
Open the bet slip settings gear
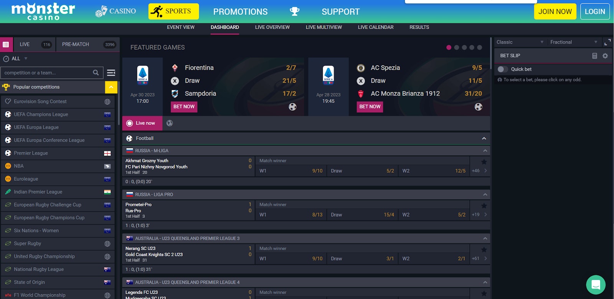click(605, 56)
